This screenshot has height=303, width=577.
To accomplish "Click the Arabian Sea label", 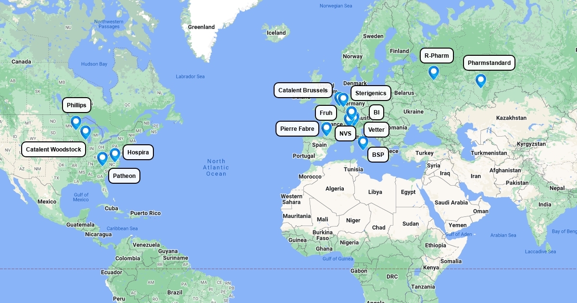I will [503, 235].
